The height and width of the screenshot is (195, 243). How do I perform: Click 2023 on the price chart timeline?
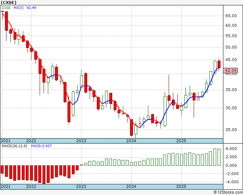[81, 141]
